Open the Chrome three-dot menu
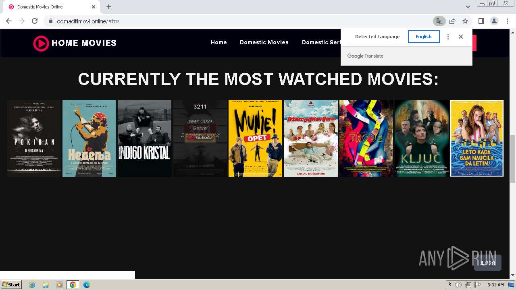Image resolution: width=516 pixels, height=290 pixels. tap(507, 21)
